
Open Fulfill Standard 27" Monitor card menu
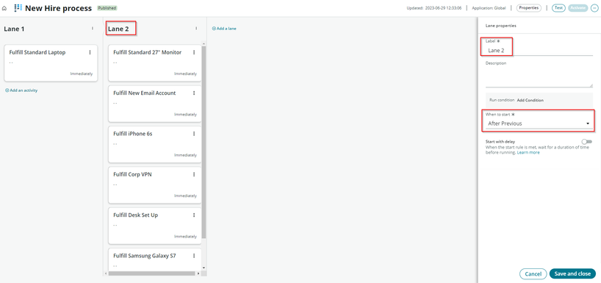(x=194, y=52)
